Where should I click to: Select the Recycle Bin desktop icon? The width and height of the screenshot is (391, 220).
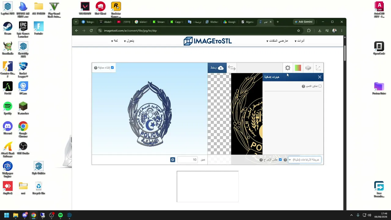click(x=38, y=187)
